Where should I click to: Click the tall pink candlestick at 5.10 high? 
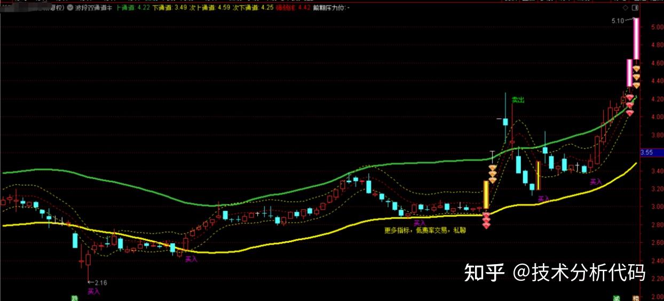636,38
